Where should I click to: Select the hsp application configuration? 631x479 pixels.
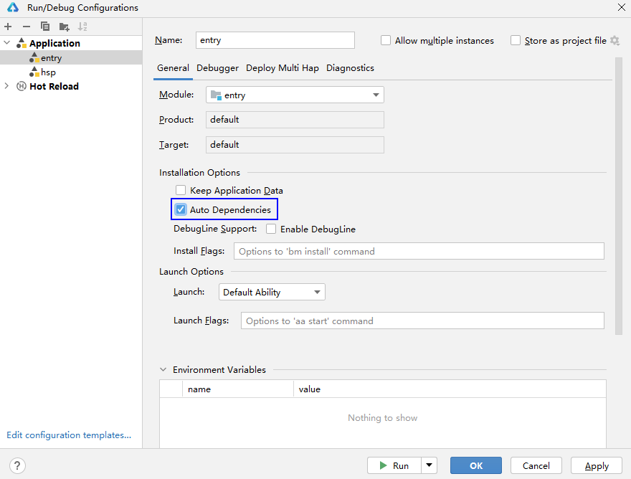[x=71, y=72]
